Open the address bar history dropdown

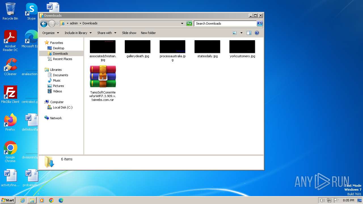click(x=182, y=24)
